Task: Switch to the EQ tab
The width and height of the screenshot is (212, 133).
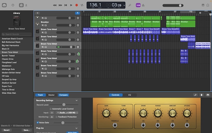Action: (129, 95)
